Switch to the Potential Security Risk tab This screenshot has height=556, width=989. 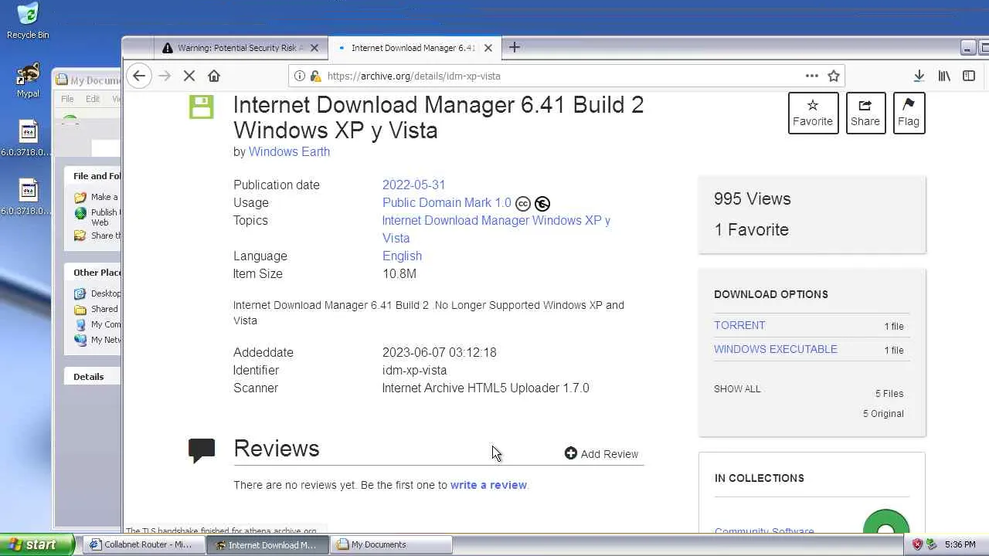(240, 48)
